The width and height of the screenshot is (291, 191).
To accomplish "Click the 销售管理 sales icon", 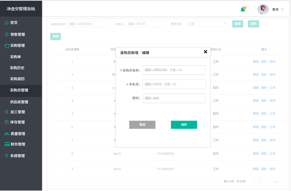I will [x=7, y=34].
